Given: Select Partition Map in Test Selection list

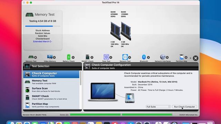Looking at the screenshot, I should pos(51,105).
